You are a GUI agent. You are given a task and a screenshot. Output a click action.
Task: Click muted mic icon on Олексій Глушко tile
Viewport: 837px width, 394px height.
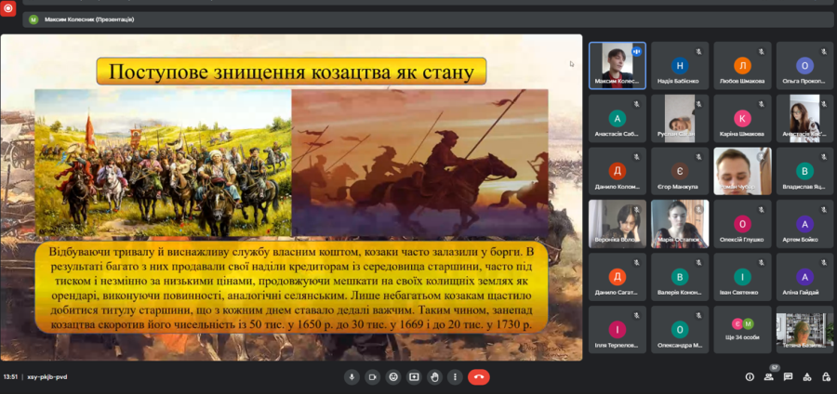[x=761, y=209]
